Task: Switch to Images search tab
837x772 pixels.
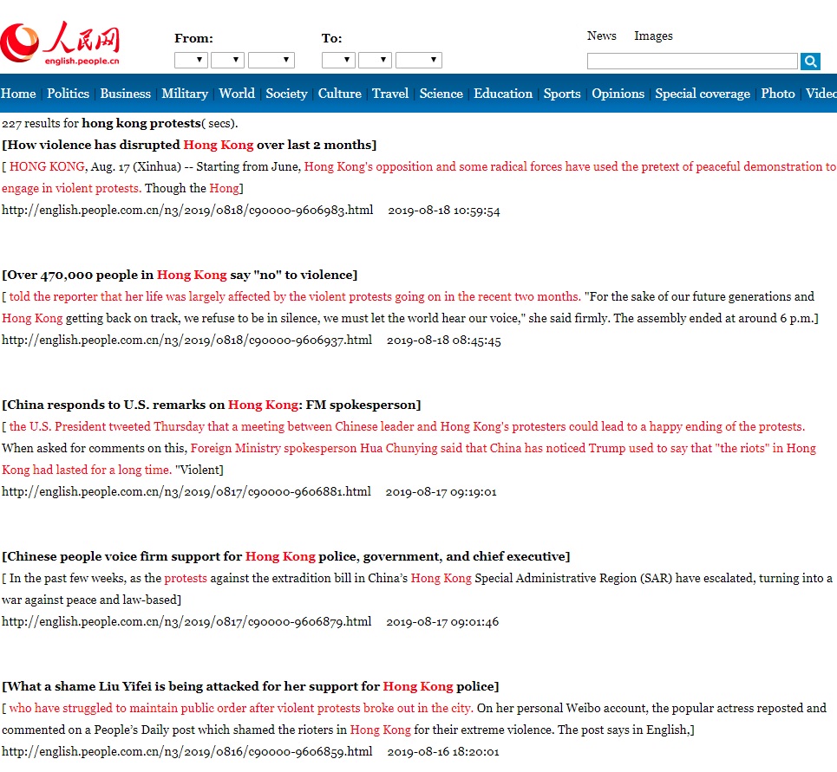Action: pyautogui.click(x=653, y=36)
